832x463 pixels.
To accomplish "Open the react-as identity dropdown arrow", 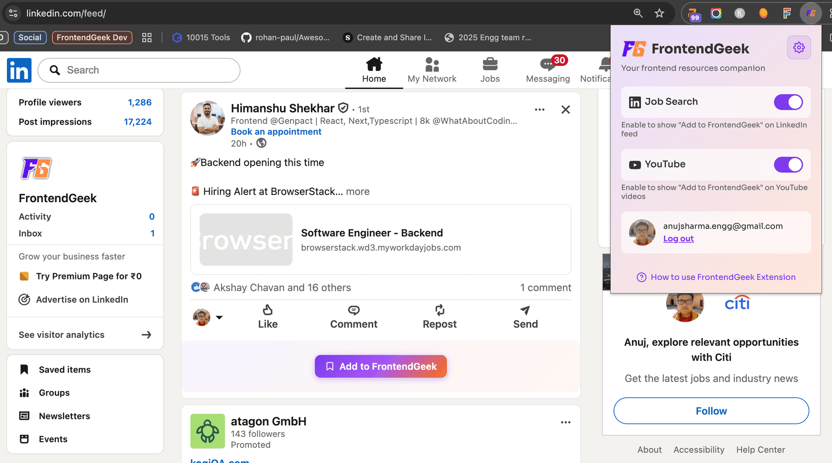I will (x=219, y=317).
